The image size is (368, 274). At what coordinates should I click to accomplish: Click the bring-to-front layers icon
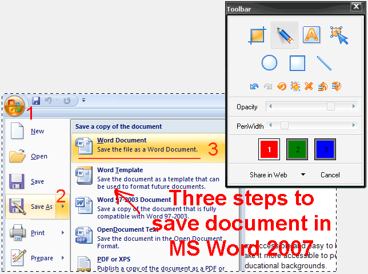click(323, 86)
